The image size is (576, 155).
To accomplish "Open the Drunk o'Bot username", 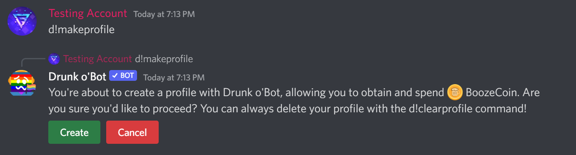I will tap(77, 77).
